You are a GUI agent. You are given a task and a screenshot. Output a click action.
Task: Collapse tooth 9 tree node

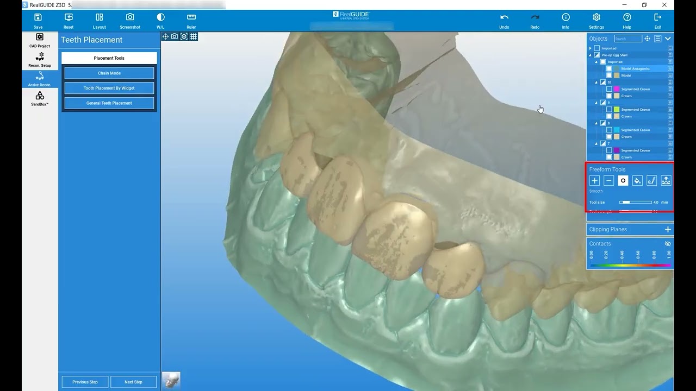(x=596, y=103)
